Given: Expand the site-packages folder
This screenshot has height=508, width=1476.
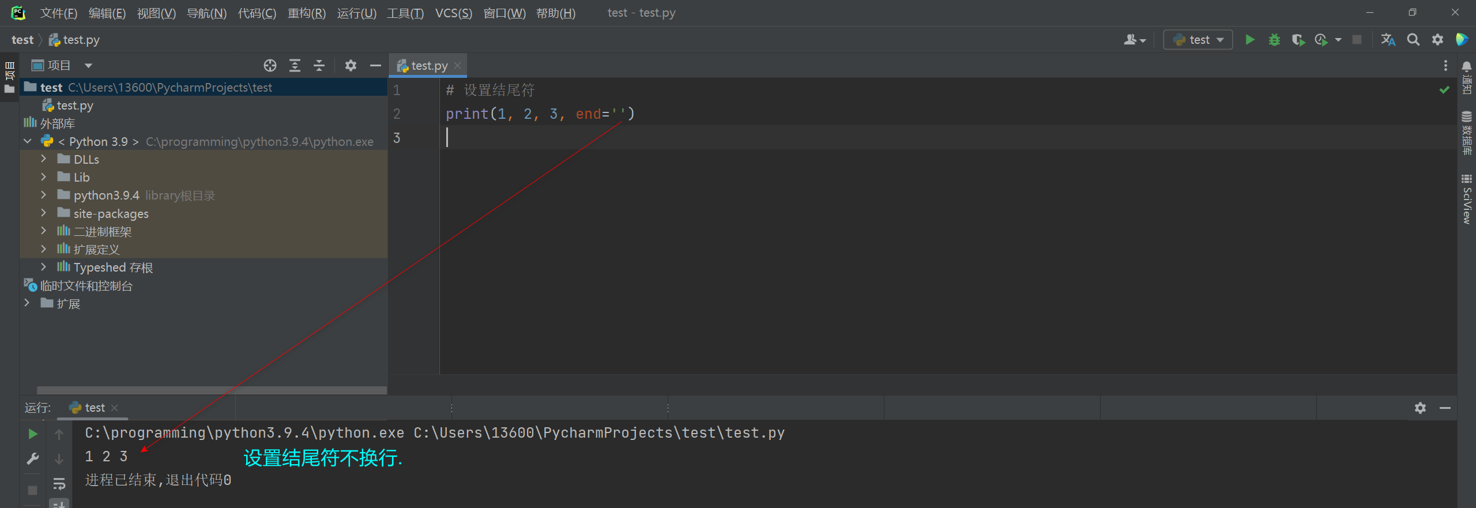Looking at the screenshot, I should click(43, 213).
